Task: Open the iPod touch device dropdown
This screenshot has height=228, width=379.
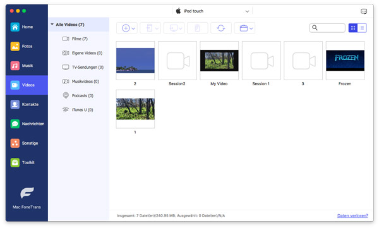Action: (x=212, y=11)
